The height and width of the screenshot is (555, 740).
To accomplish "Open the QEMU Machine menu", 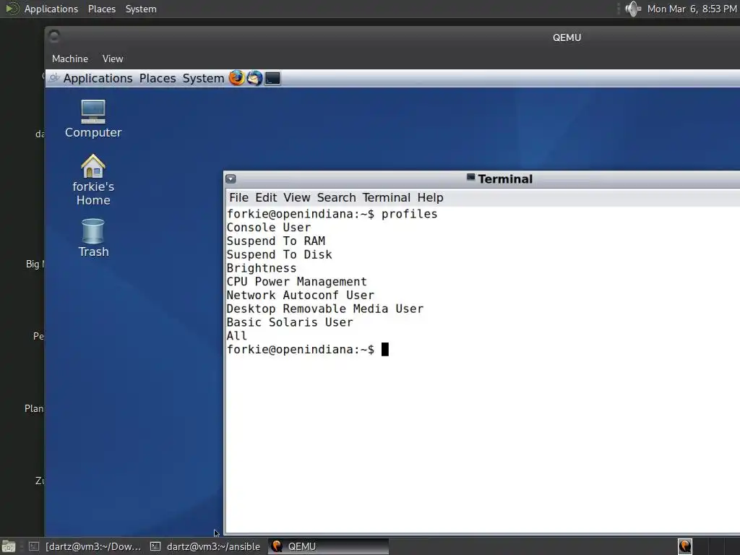I will 70,59.
